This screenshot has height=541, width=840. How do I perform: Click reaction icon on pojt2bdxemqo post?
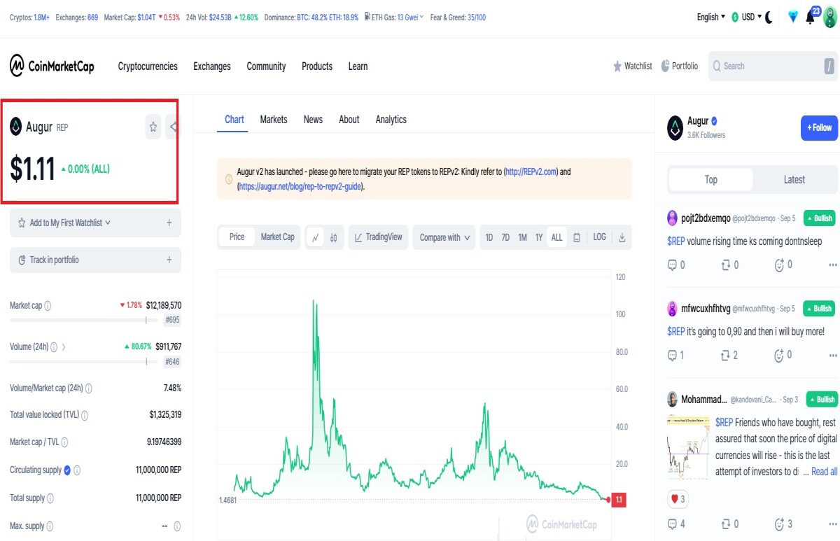[779, 265]
